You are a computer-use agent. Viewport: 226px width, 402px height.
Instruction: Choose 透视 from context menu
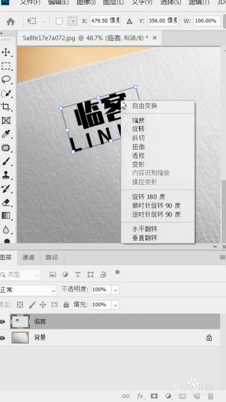[x=138, y=155]
